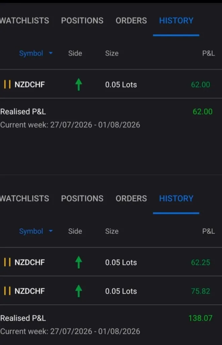
Task: Sort by Size column in bottom panel
Action: (112, 231)
